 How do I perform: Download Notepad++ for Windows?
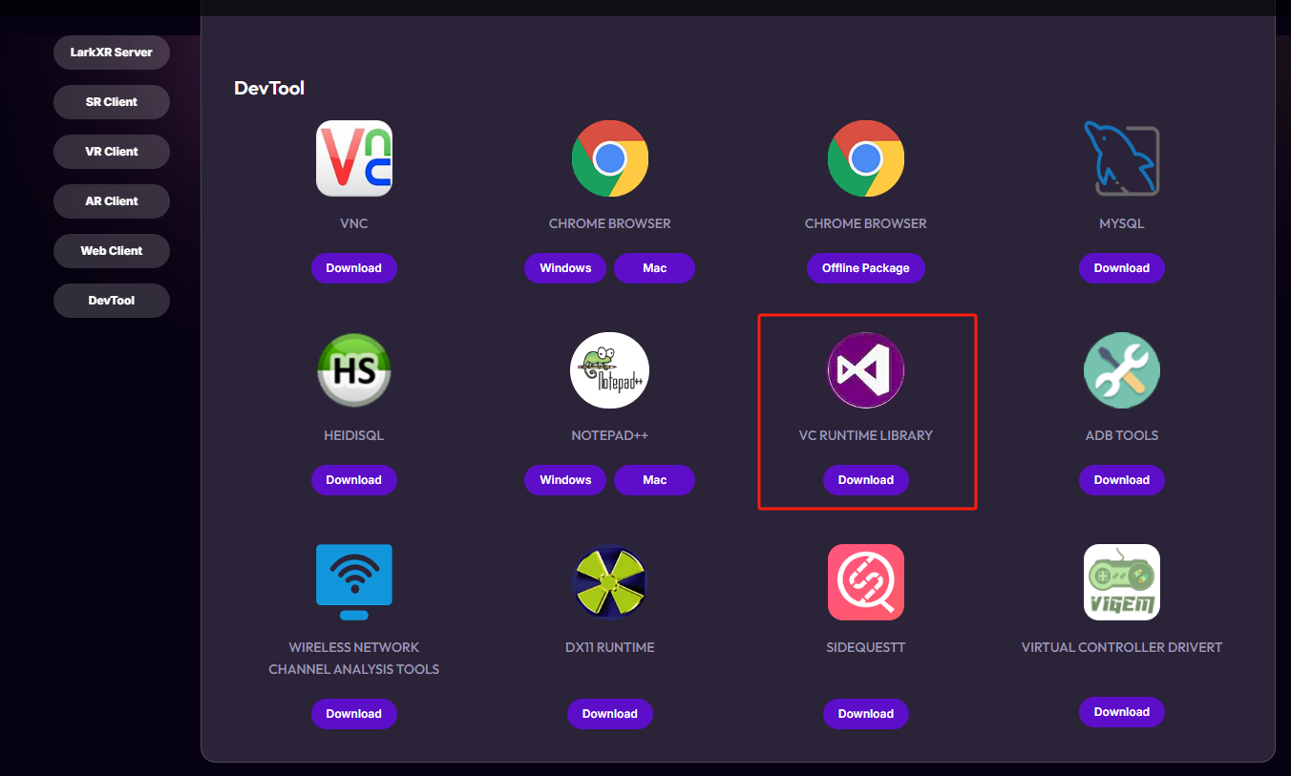tap(565, 480)
